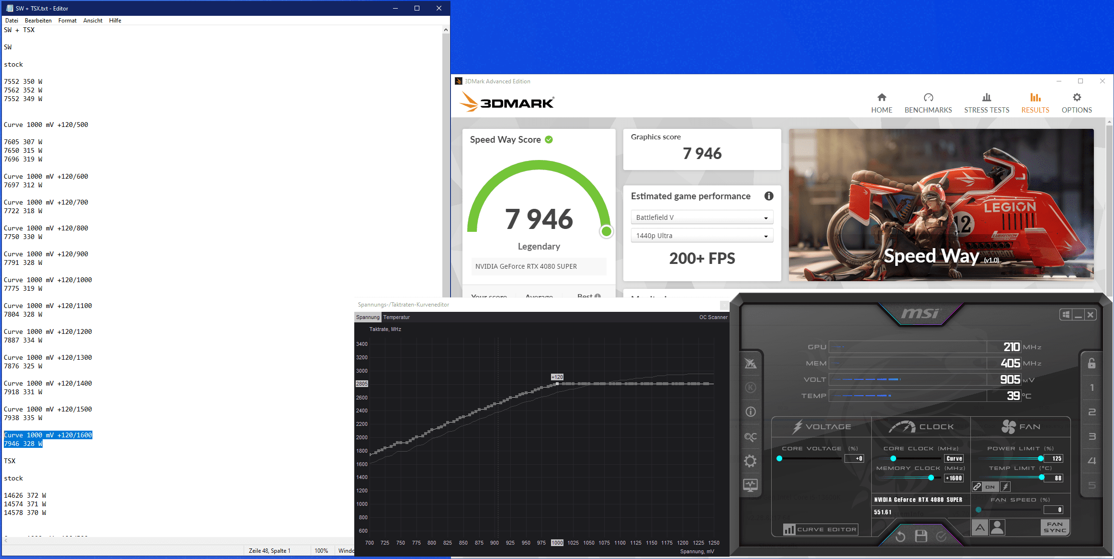
Task: Open Hilfe menu in Editor
Action: coord(115,21)
